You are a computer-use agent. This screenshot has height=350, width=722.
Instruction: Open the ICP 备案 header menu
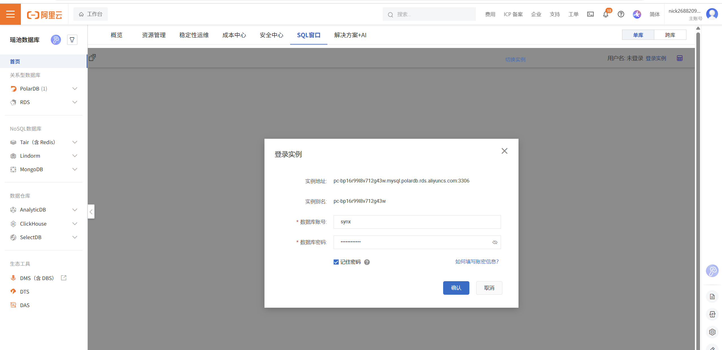(x=513, y=14)
